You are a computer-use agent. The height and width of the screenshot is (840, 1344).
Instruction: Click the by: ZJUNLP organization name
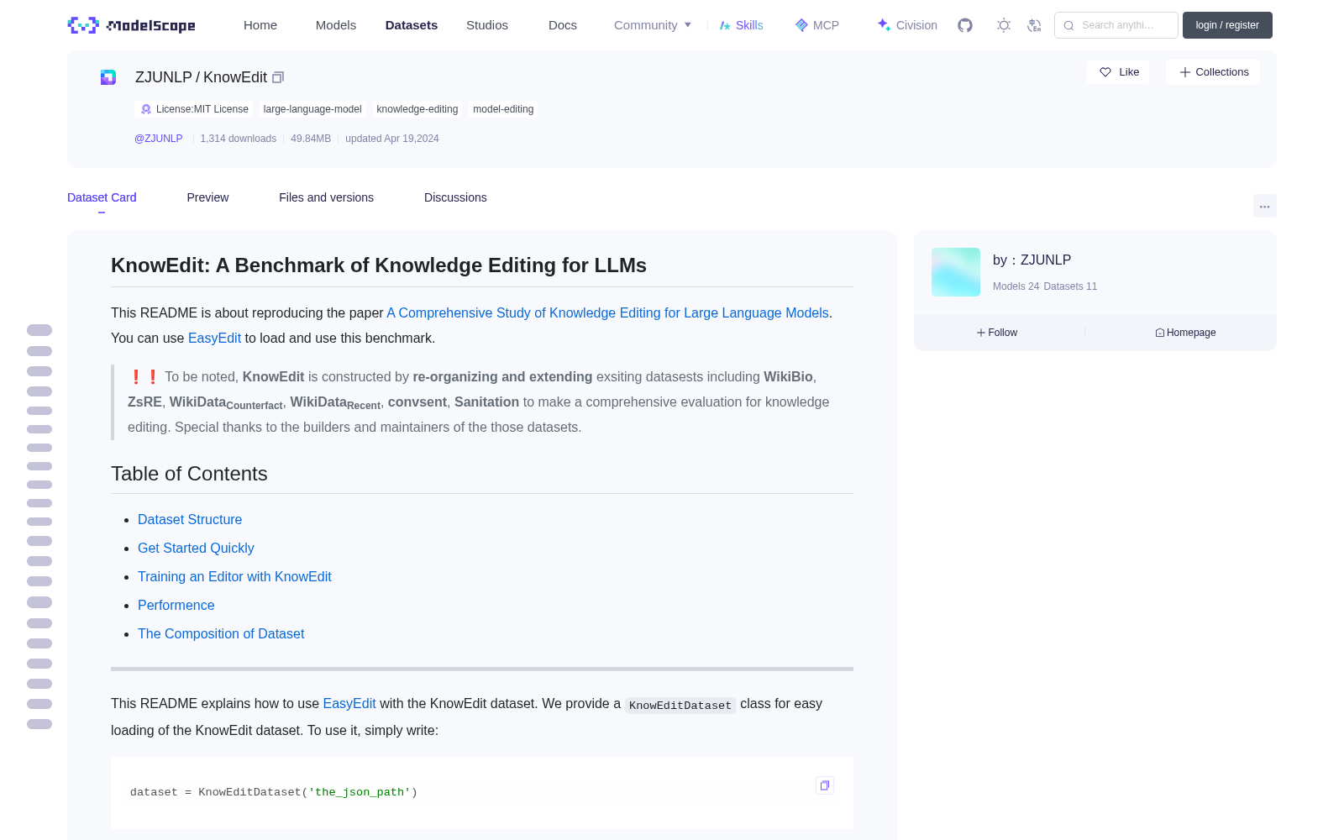[x=1032, y=260]
